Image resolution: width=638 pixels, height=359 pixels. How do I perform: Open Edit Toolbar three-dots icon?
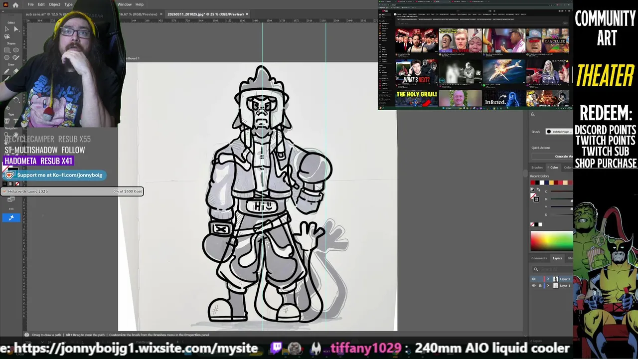point(11,209)
